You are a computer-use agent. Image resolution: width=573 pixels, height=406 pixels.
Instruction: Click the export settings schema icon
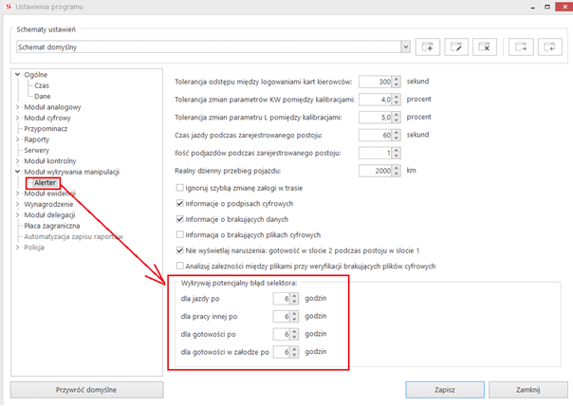[x=521, y=46]
